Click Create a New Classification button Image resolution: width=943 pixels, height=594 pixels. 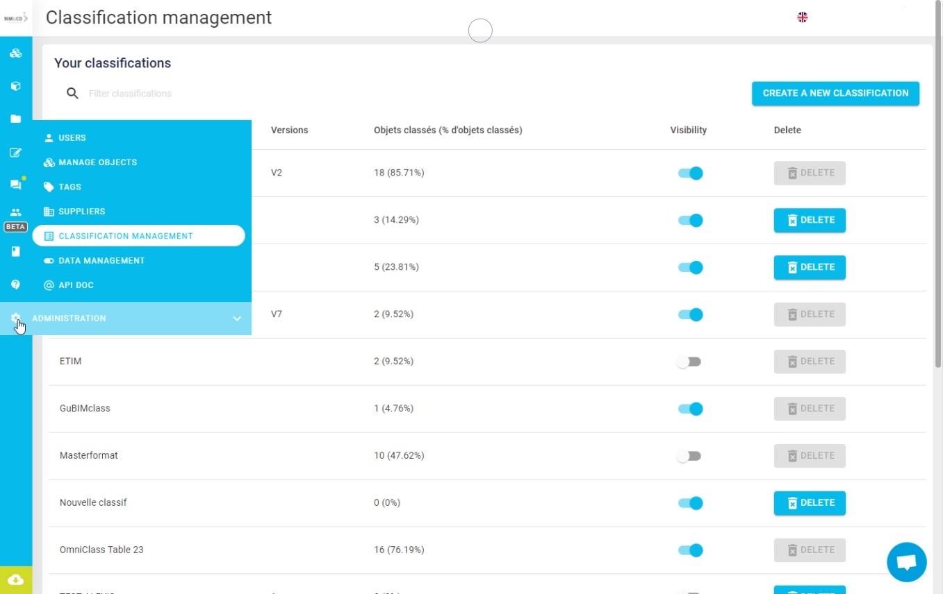pyautogui.click(x=835, y=94)
